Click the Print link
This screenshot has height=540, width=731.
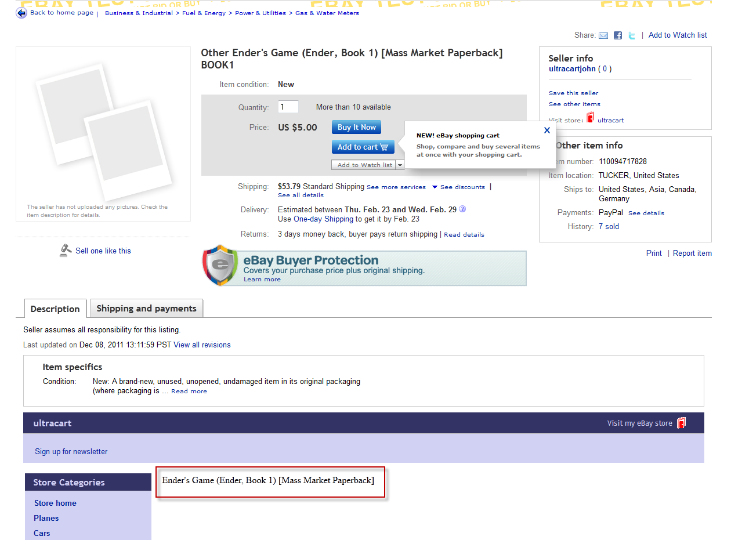point(654,253)
